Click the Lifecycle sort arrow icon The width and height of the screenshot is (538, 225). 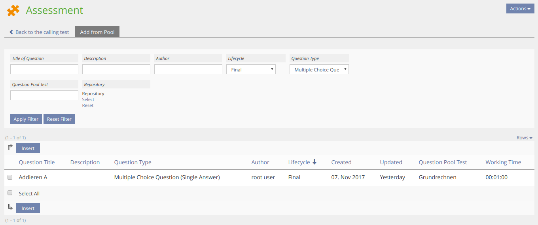(x=314, y=162)
